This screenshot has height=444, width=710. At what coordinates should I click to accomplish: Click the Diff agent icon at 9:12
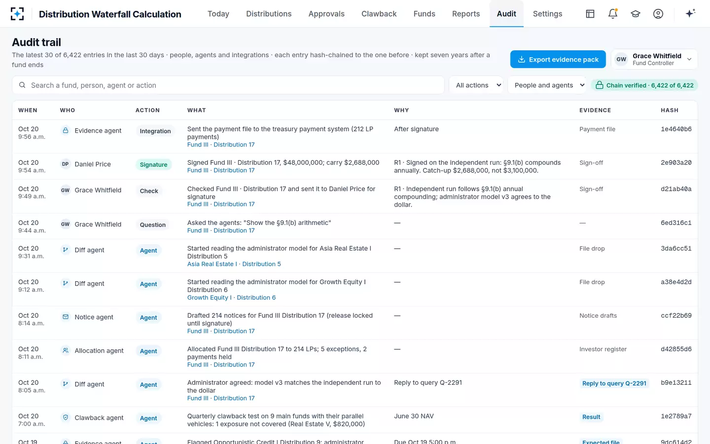pyautogui.click(x=65, y=284)
